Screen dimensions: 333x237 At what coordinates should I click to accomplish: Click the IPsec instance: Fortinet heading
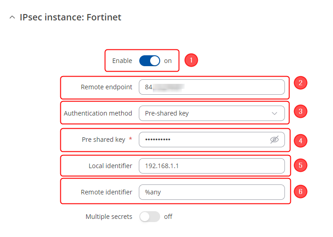click(70, 18)
